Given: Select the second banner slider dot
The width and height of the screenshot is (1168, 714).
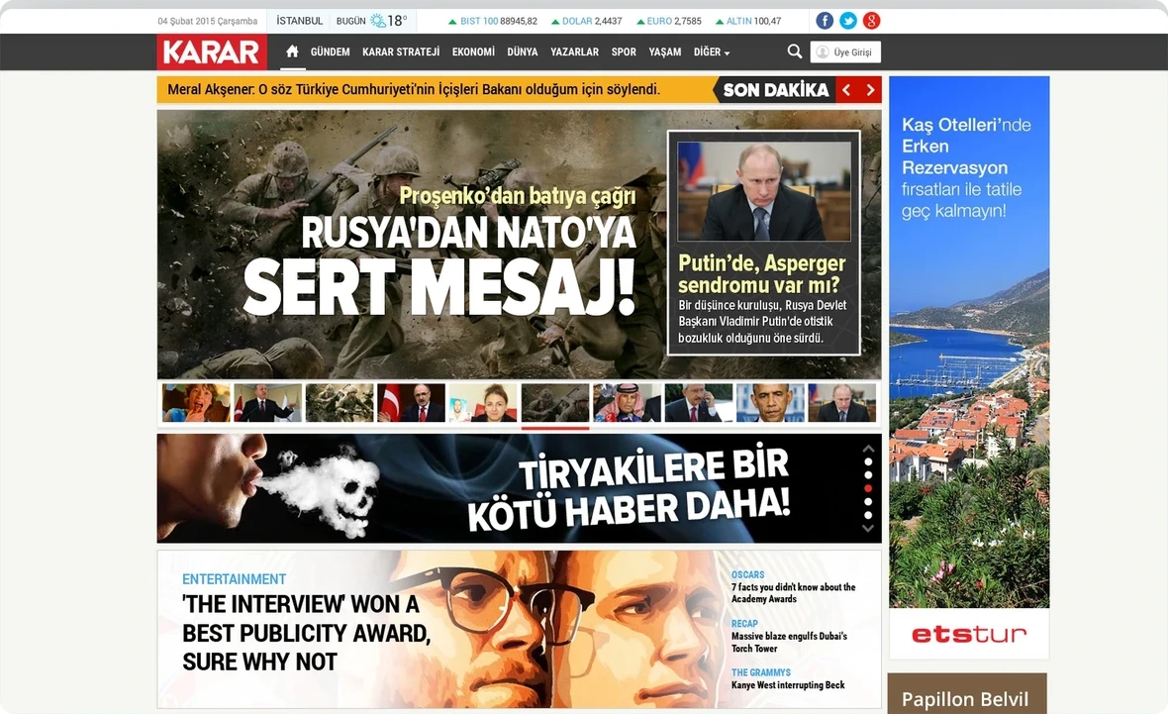Looking at the screenshot, I should 868,475.
